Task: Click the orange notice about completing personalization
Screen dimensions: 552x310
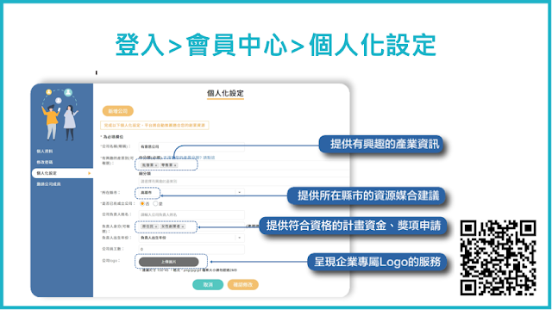Action: (154, 125)
